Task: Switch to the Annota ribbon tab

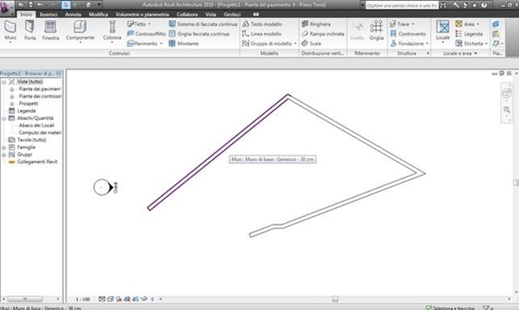Action: pyautogui.click(x=73, y=15)
